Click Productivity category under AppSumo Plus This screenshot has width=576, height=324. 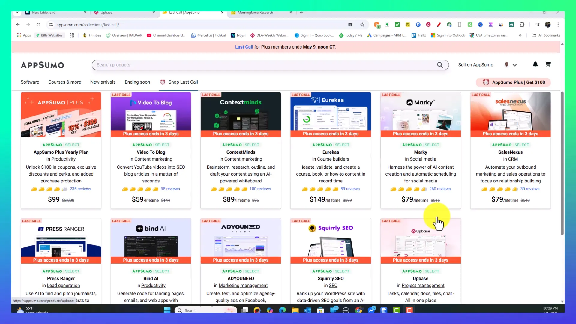click(x=63, y=159)
